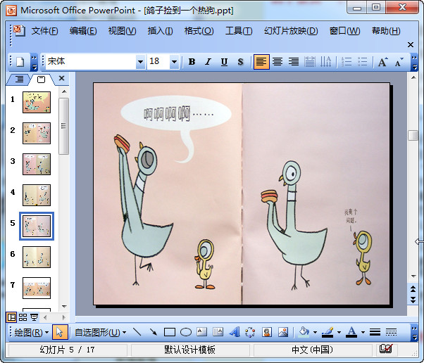Expand standard toolbar options
The image size is (424, 363).
point(34,62)
